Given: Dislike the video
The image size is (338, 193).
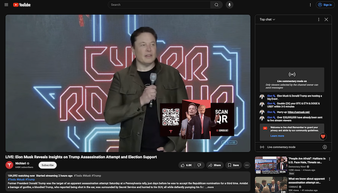Looking at the screenshot, I should click(199, 165).
